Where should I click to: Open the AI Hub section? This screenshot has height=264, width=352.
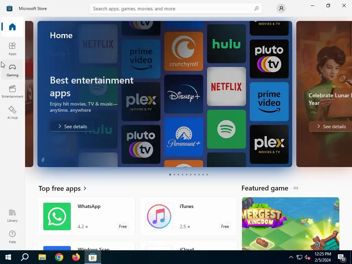pos(12,113)
